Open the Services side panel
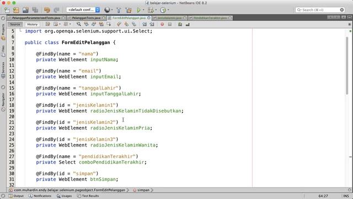 (3, 70)
